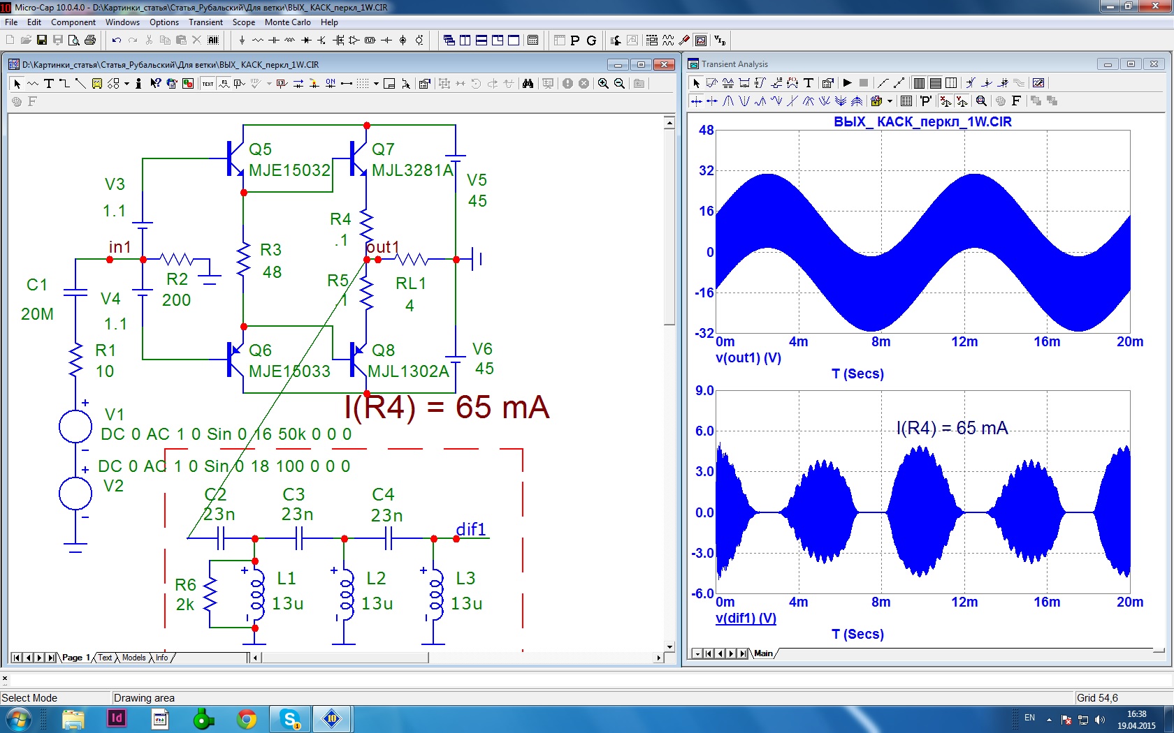The height and width of the screenshot is (733, 1174).
Task: Expand the analysis toolbar color box dropdown
Action: (x=890, y=101)
